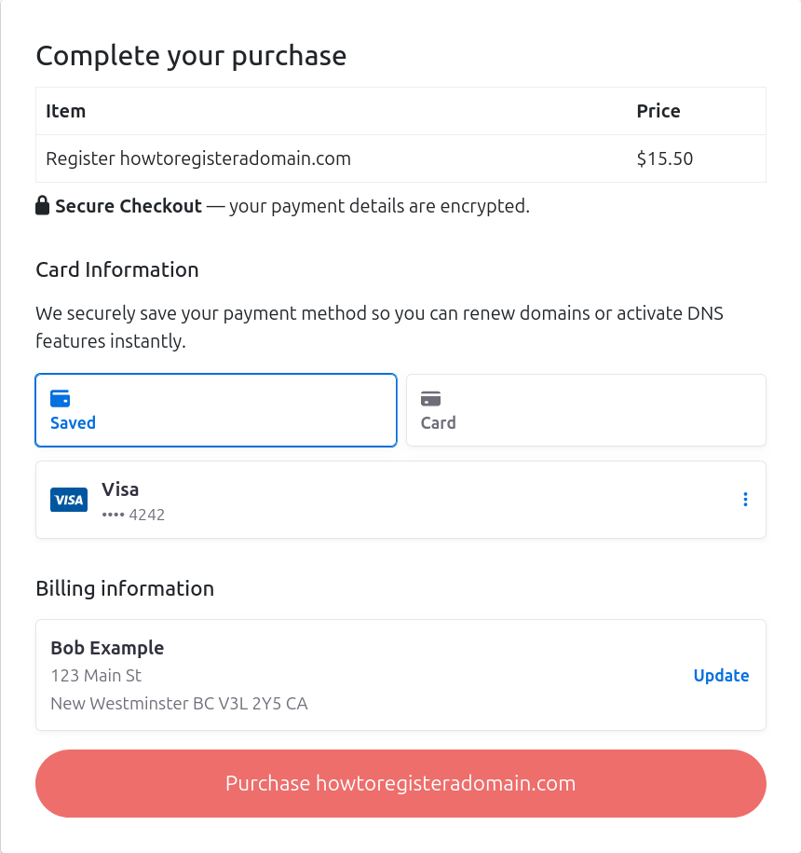Click the $15.50 price cell
Image resolution: width=801 pixels, height=853 pixels.
click(664, 158)
